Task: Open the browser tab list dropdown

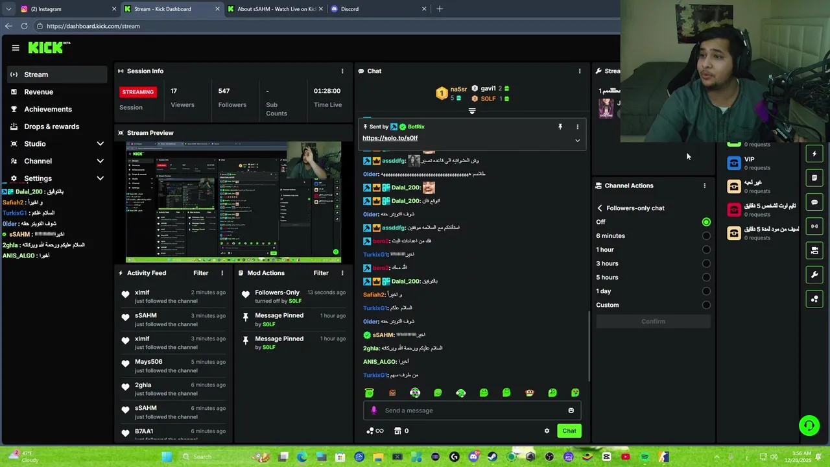Action: click(x=8, y=9)
